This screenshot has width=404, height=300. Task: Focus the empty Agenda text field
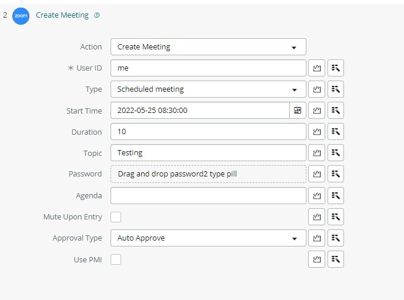(x=208, y=196)
